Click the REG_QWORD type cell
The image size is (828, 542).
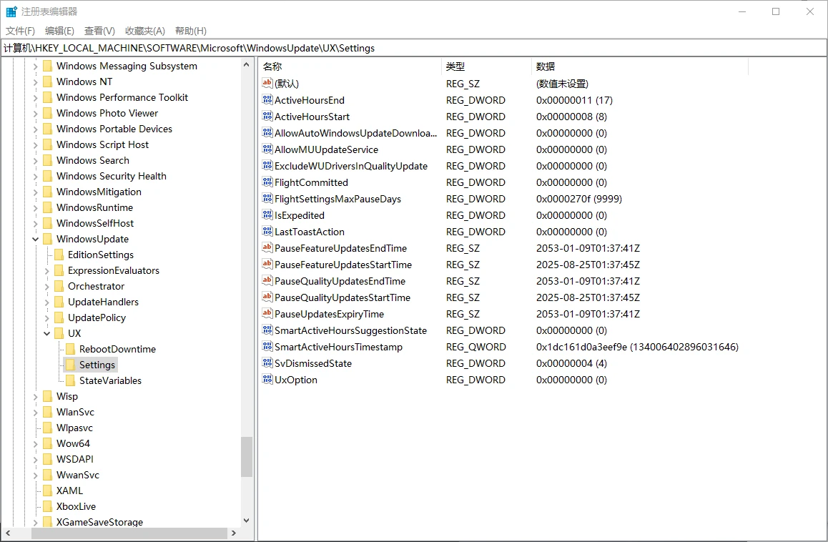point(475,347)
